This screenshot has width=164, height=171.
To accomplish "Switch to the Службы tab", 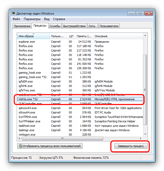I will tap(55, 26).
